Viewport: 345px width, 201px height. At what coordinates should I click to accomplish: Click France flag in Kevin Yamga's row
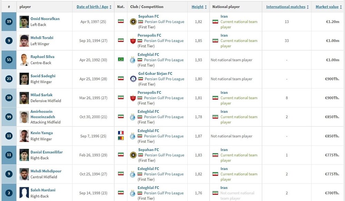[121, 133]
